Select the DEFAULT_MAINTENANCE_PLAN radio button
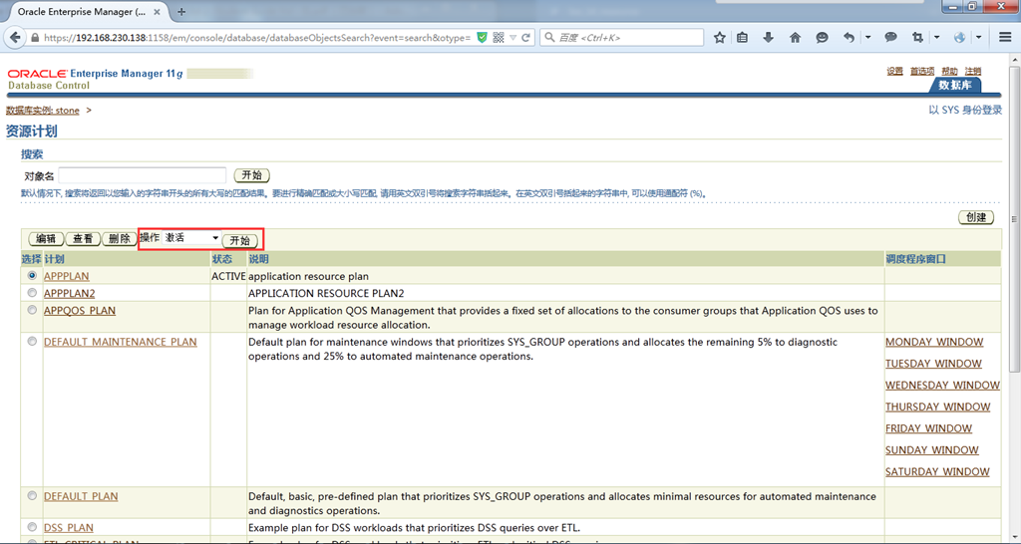1021x544 pixels. tap(32, 341)
